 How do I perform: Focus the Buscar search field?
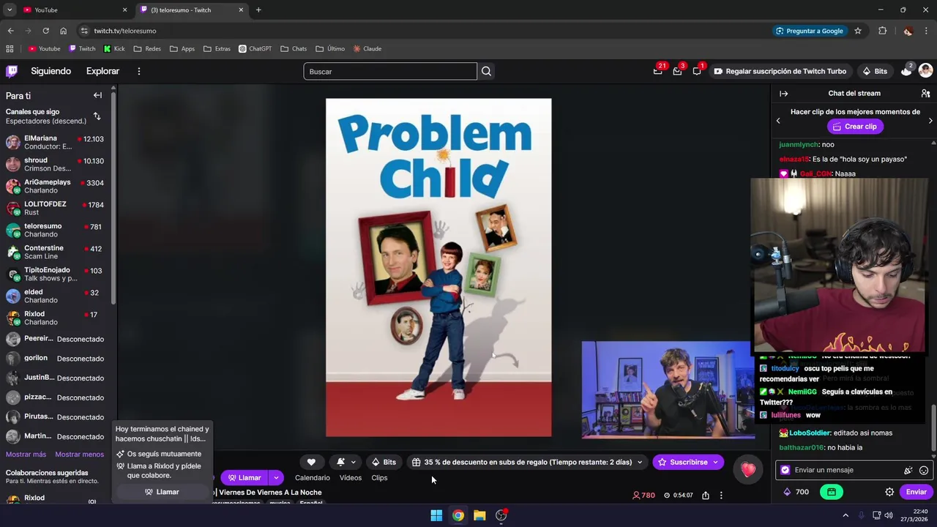[390, 71]
